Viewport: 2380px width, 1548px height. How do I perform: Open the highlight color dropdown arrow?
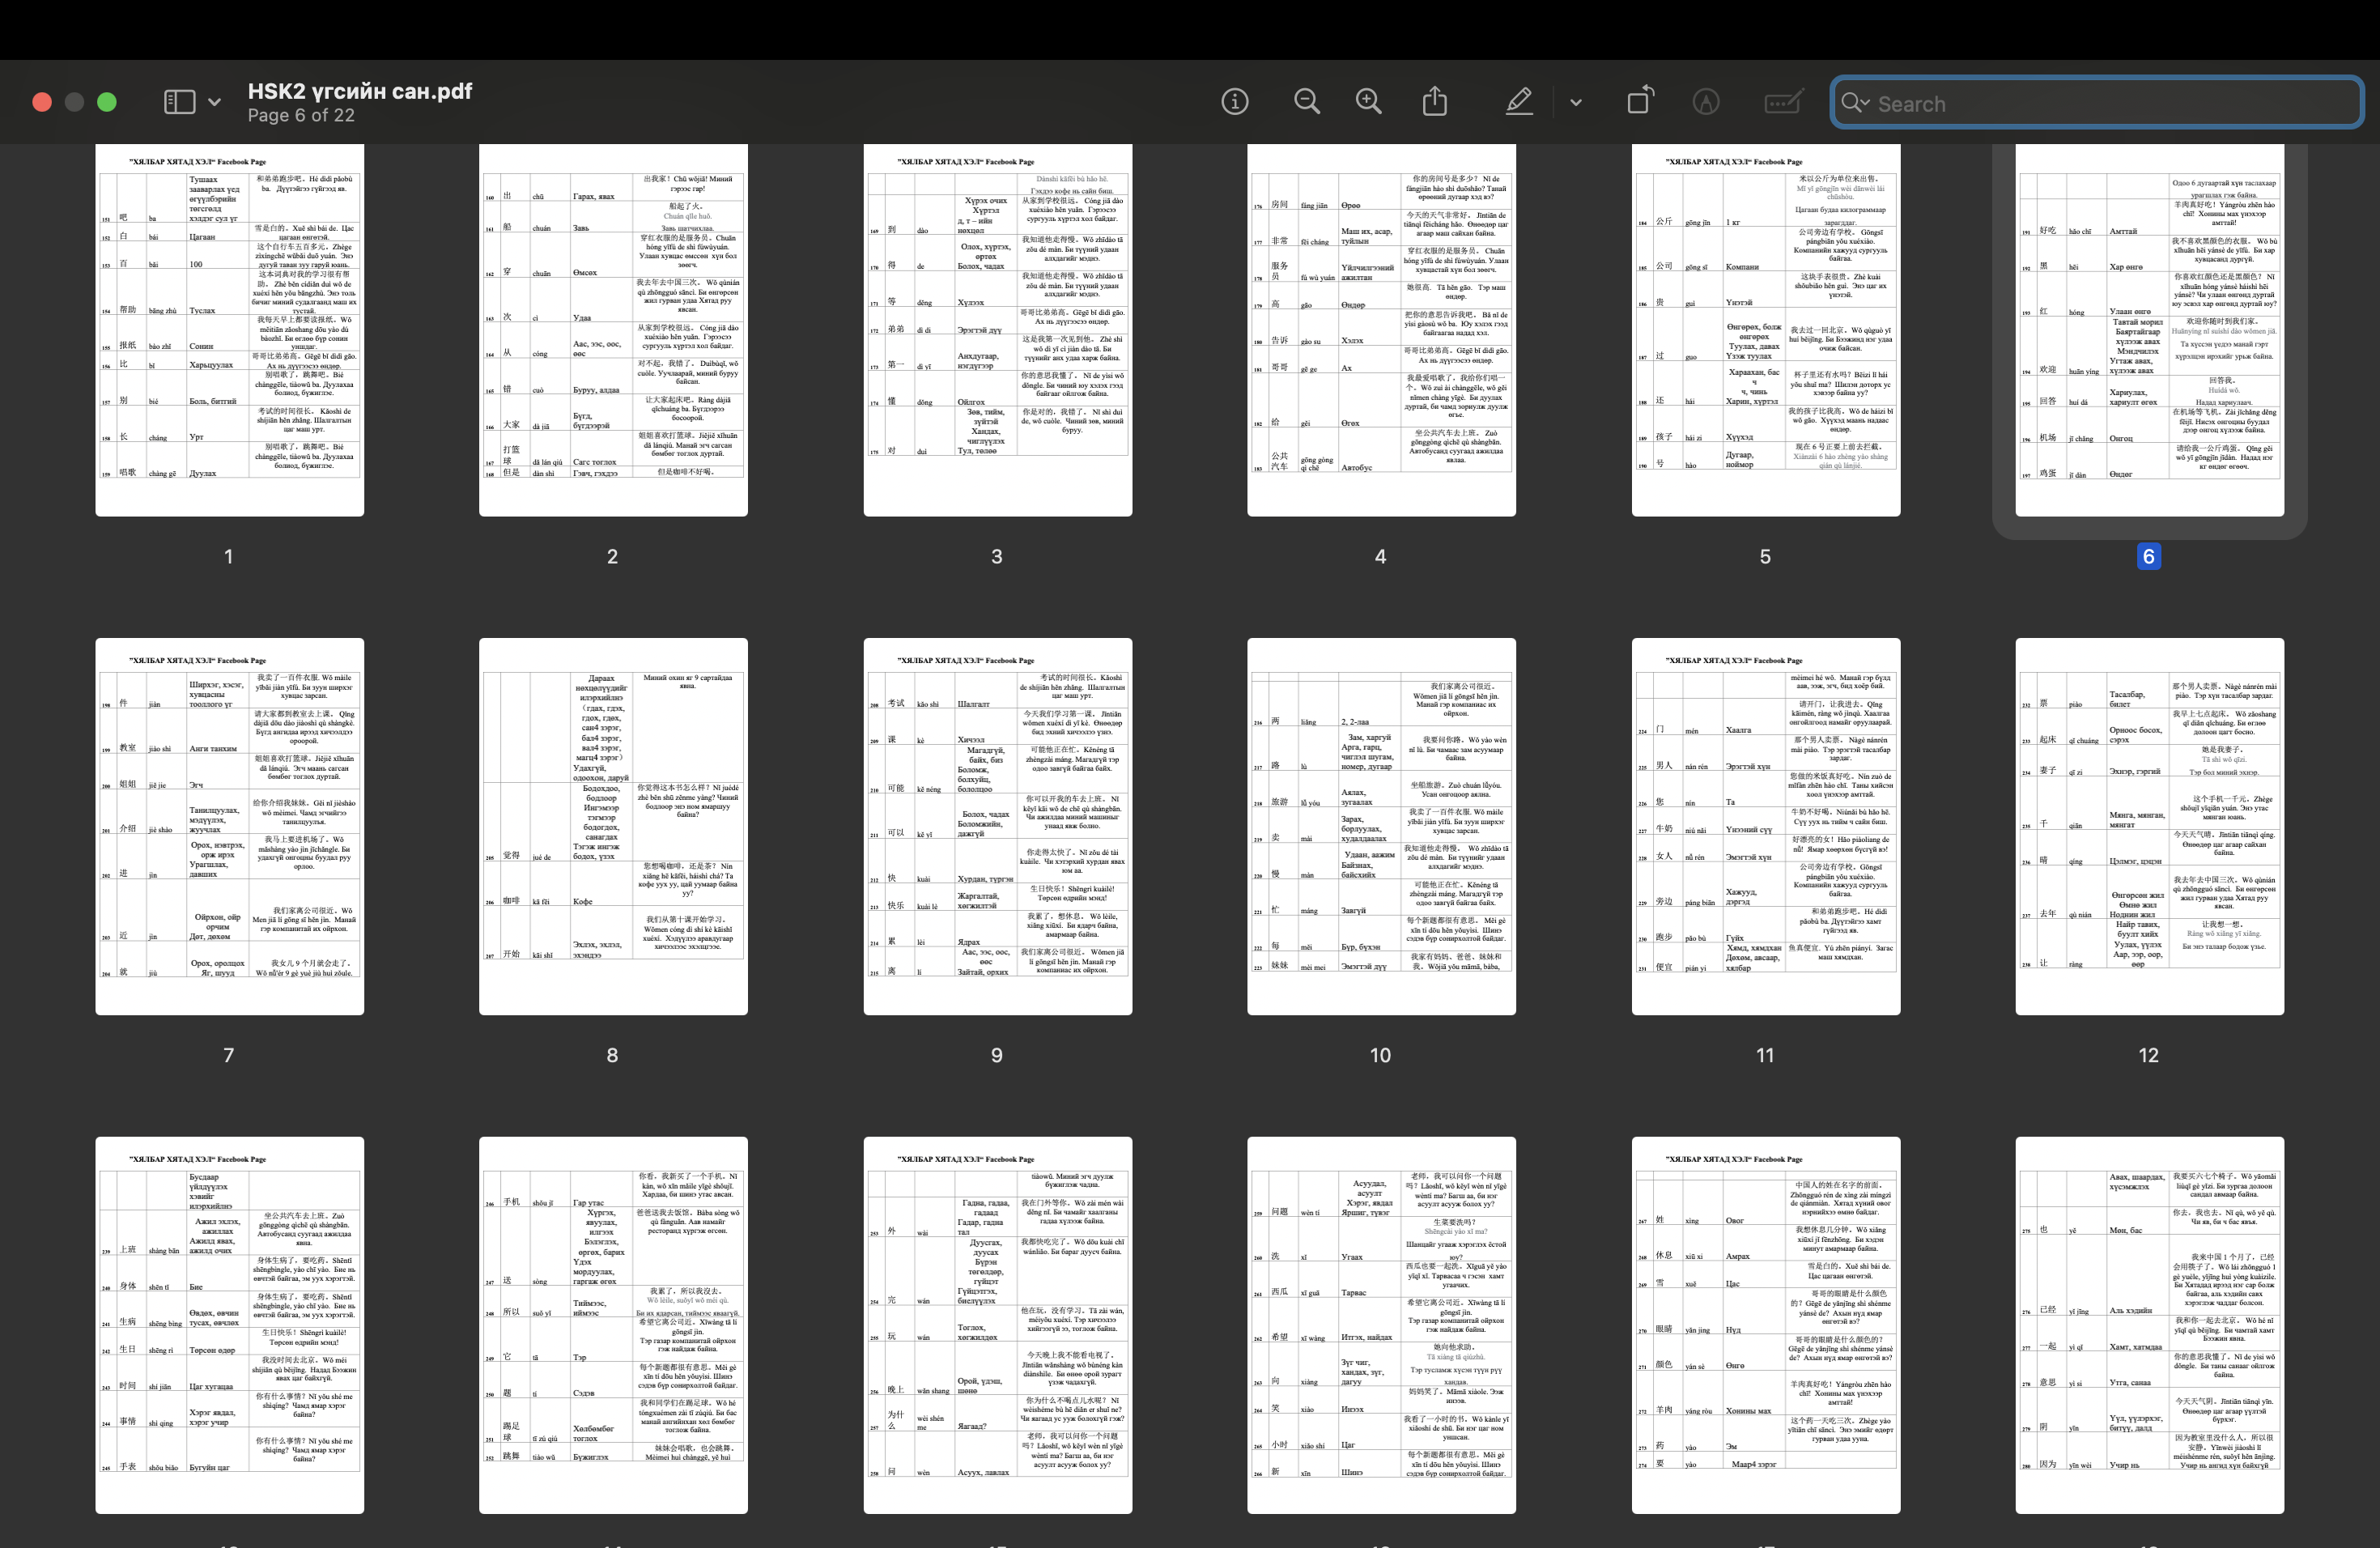coord(1576,102)
